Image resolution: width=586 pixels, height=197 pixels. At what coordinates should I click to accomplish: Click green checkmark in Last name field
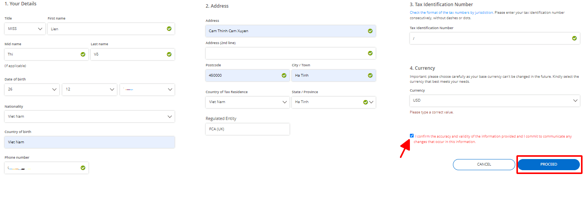point(169,54)
